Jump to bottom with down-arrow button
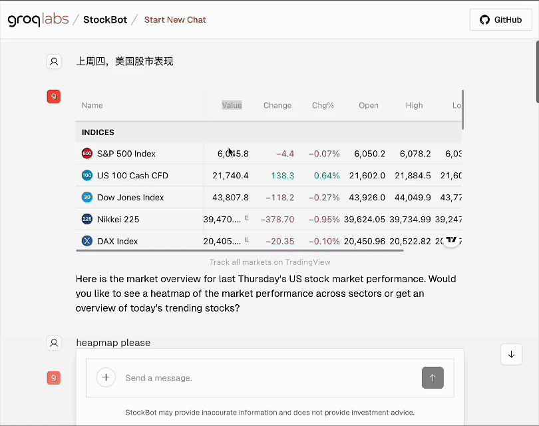The image size is (539, 426). 511,355
